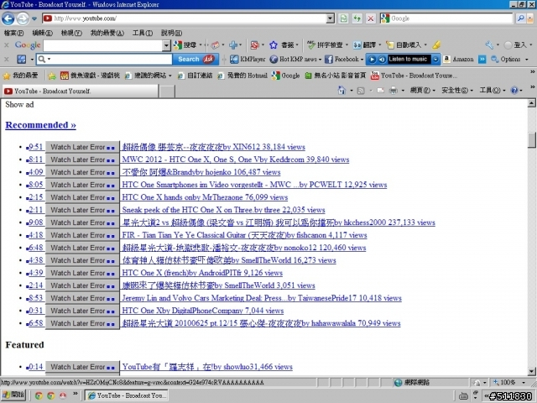Open the 翻譯 translate toolbar item

366,44
